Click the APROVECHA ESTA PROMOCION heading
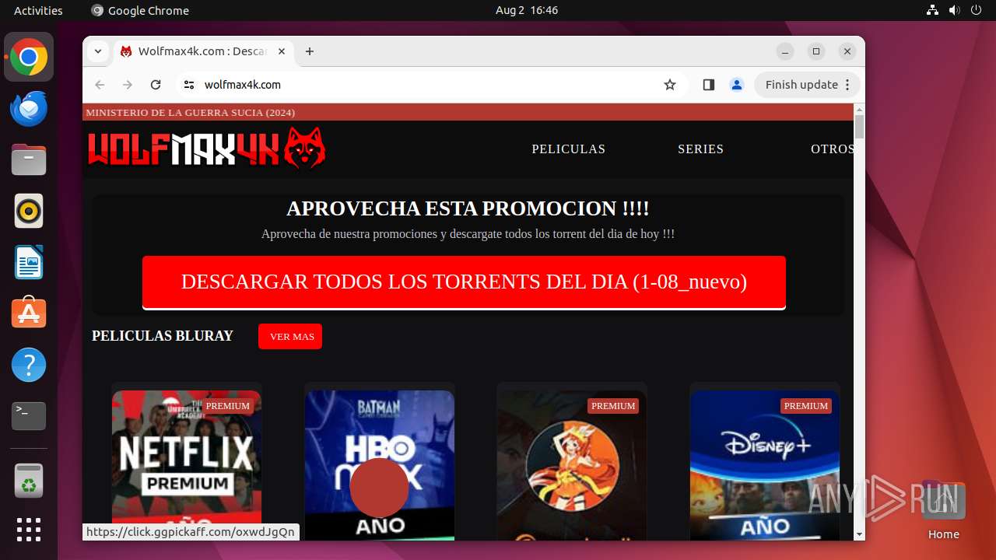The height and width of the screenshot is (560, 996). (468, 208)
